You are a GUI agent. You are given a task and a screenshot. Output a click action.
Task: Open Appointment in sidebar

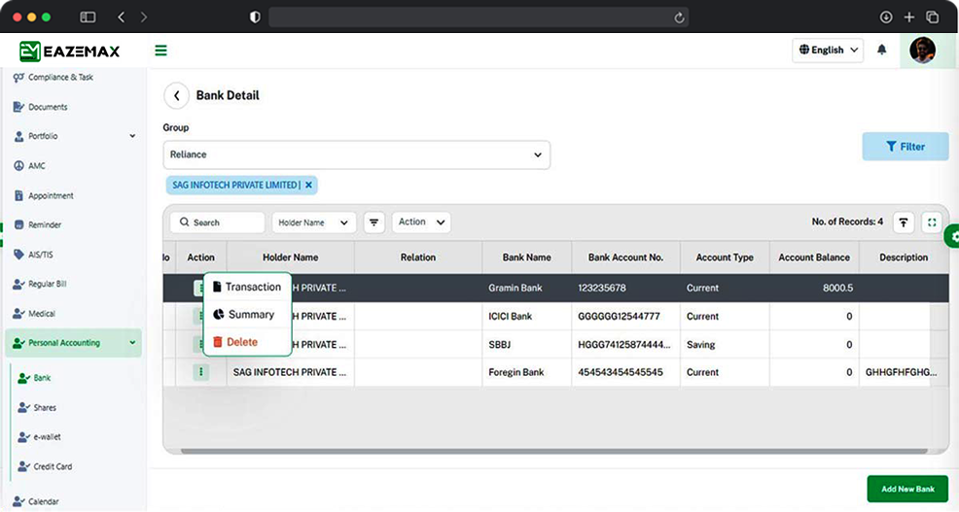point(44,195)
